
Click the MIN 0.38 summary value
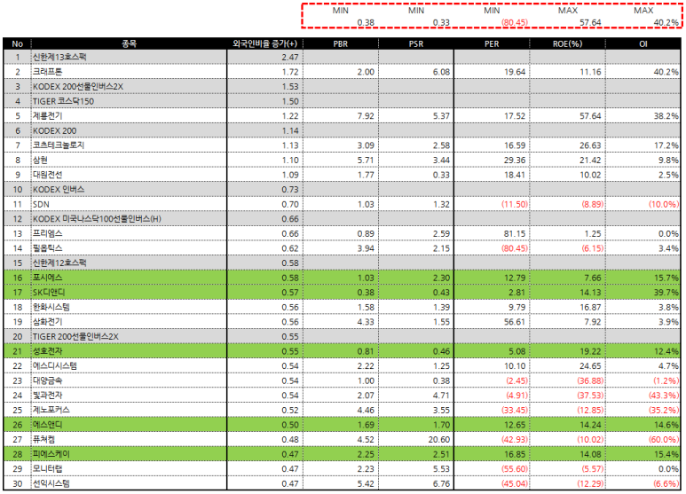point(366,22)
